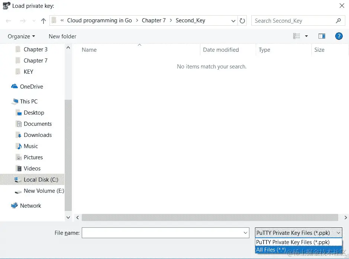Select New Volume (E:) drive
Viewport: 349px width, 259px height.
click(44, 191)
